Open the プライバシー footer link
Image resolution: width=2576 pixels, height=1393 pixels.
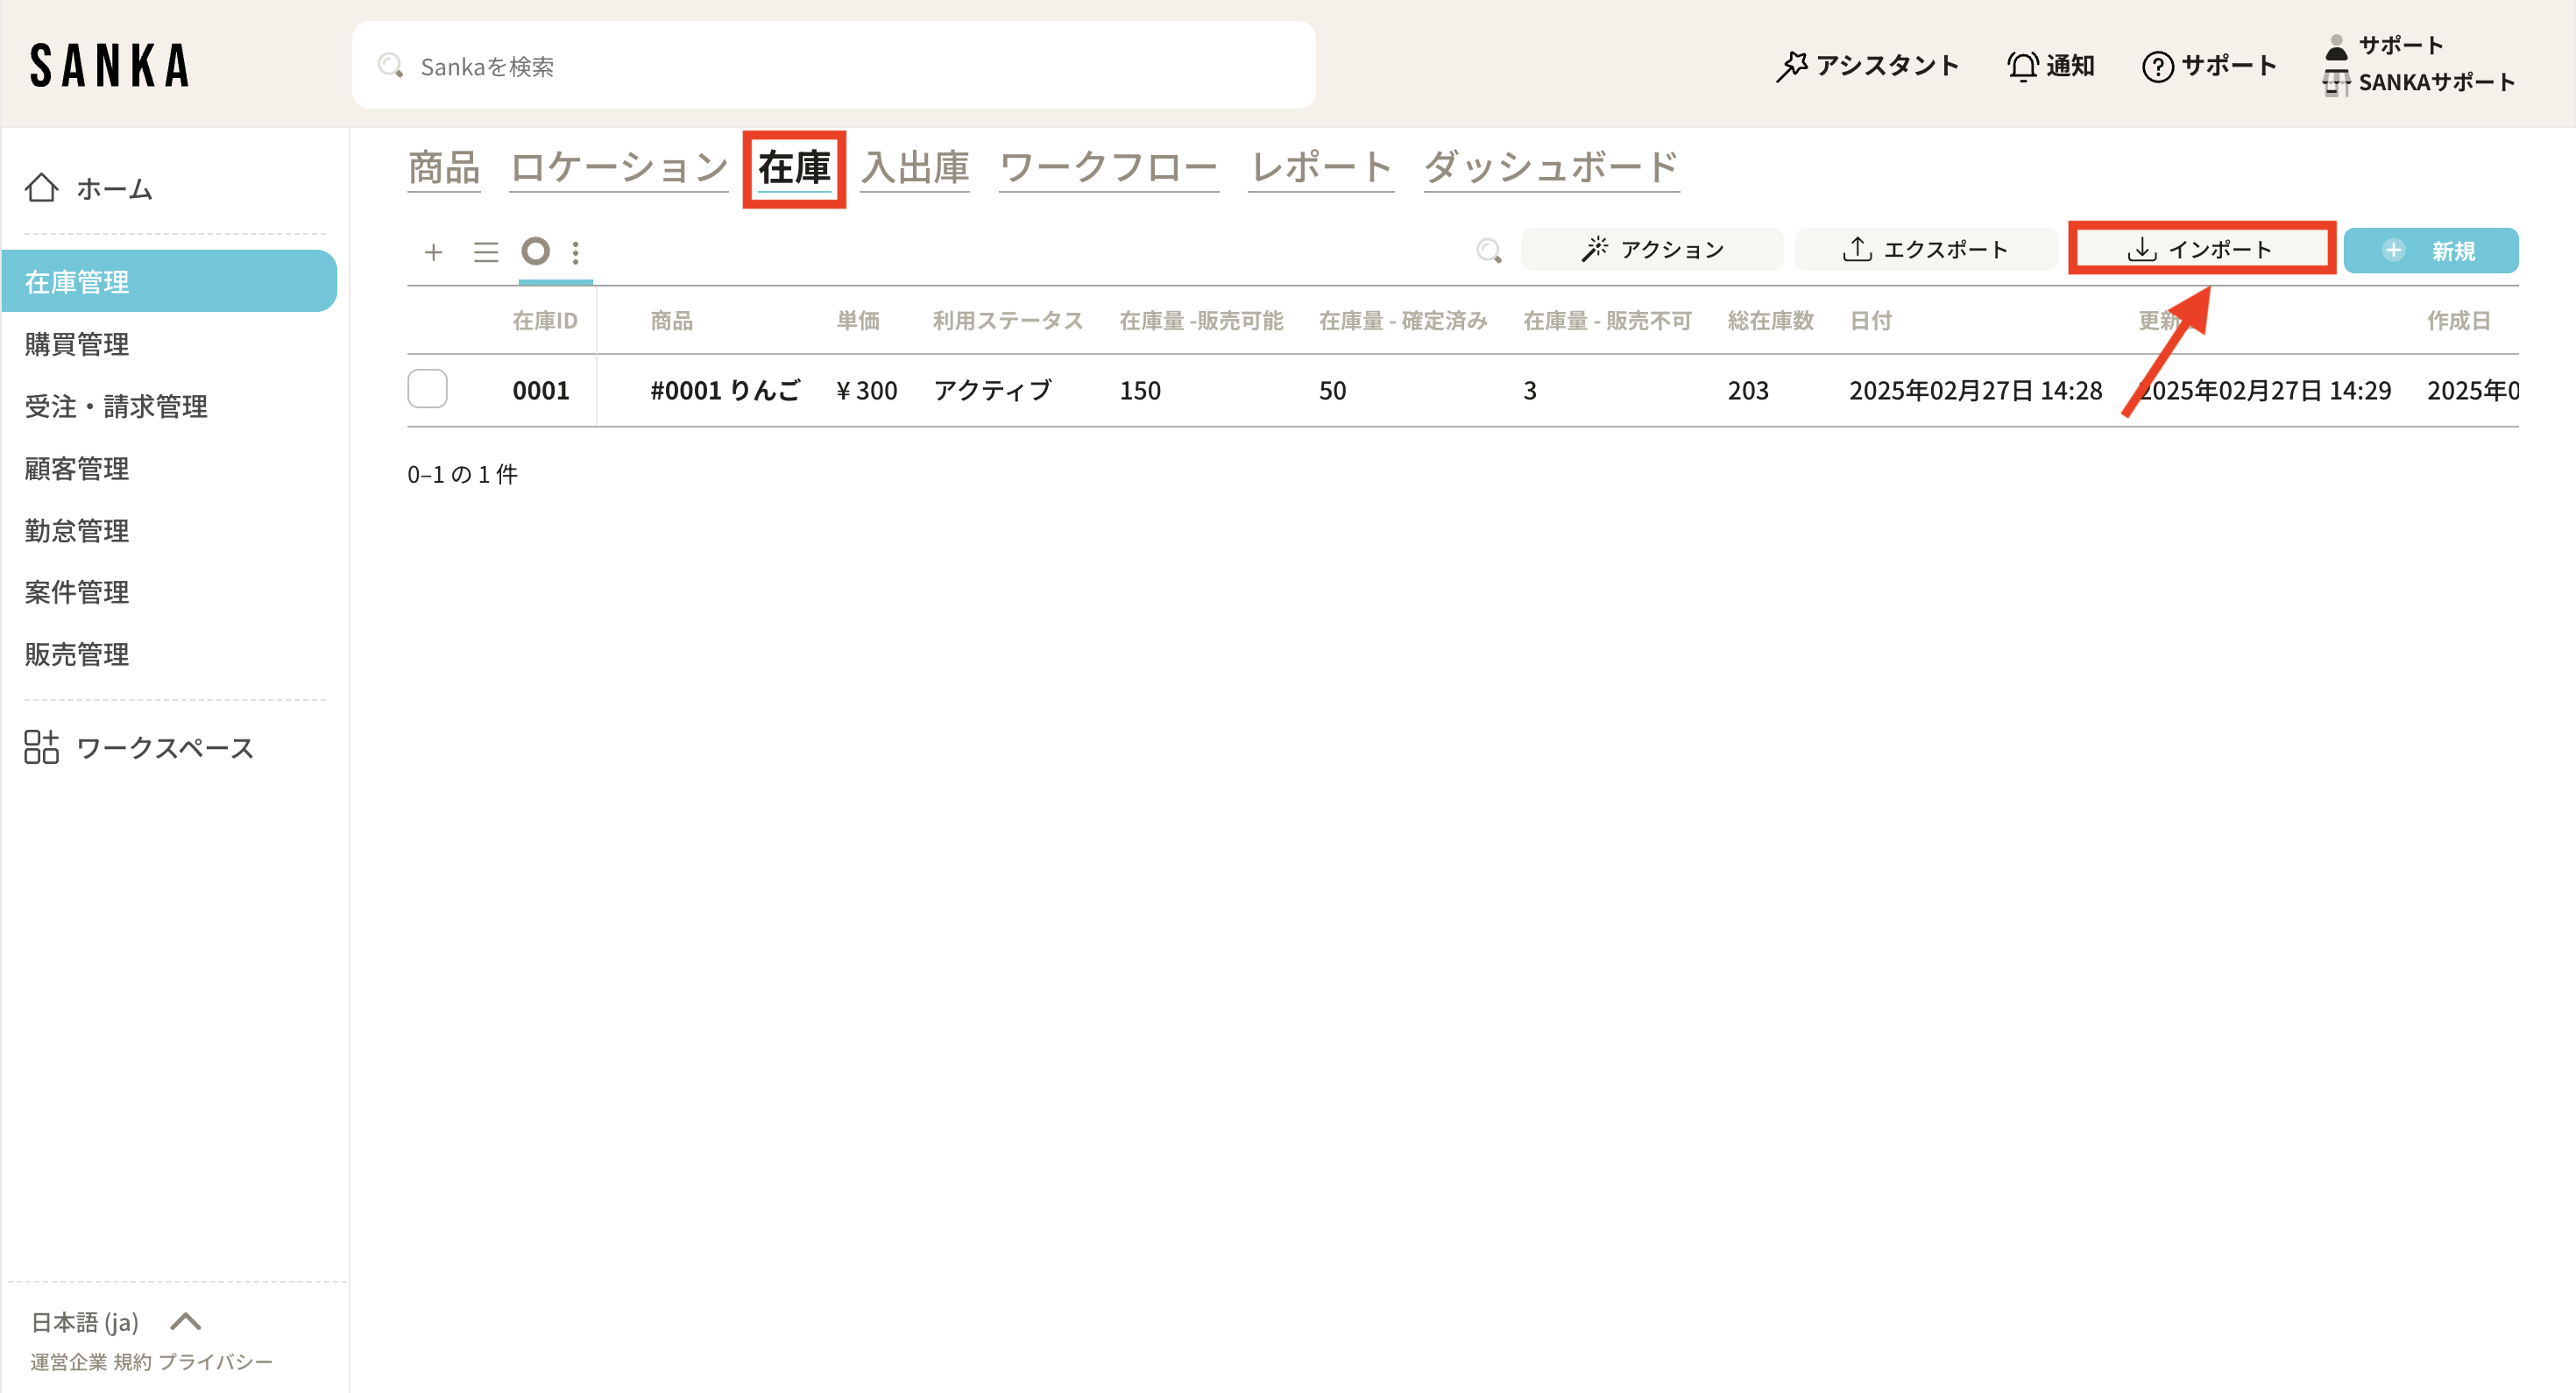click(x=215, y=1362)
